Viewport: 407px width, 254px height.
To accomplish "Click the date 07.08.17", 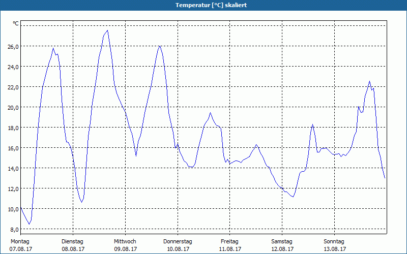I will click(x=21, y=249).
